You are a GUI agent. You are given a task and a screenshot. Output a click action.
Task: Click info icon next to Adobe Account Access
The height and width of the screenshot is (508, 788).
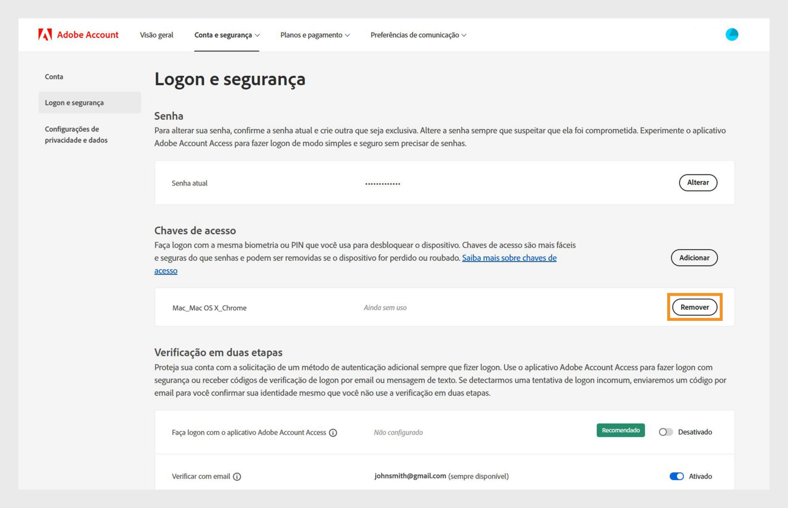(333, 433)
